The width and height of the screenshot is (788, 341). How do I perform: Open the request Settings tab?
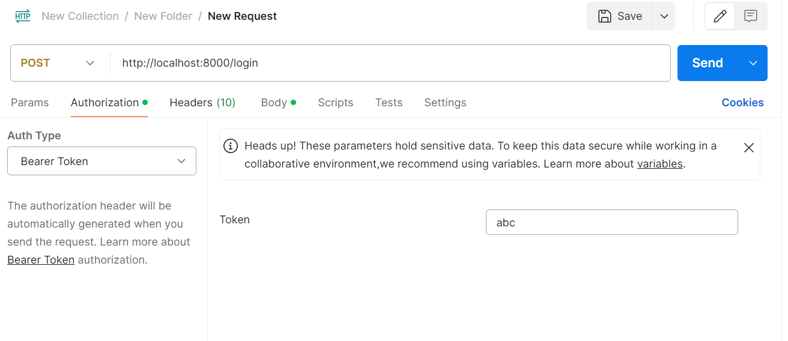(x=445, y=103)
